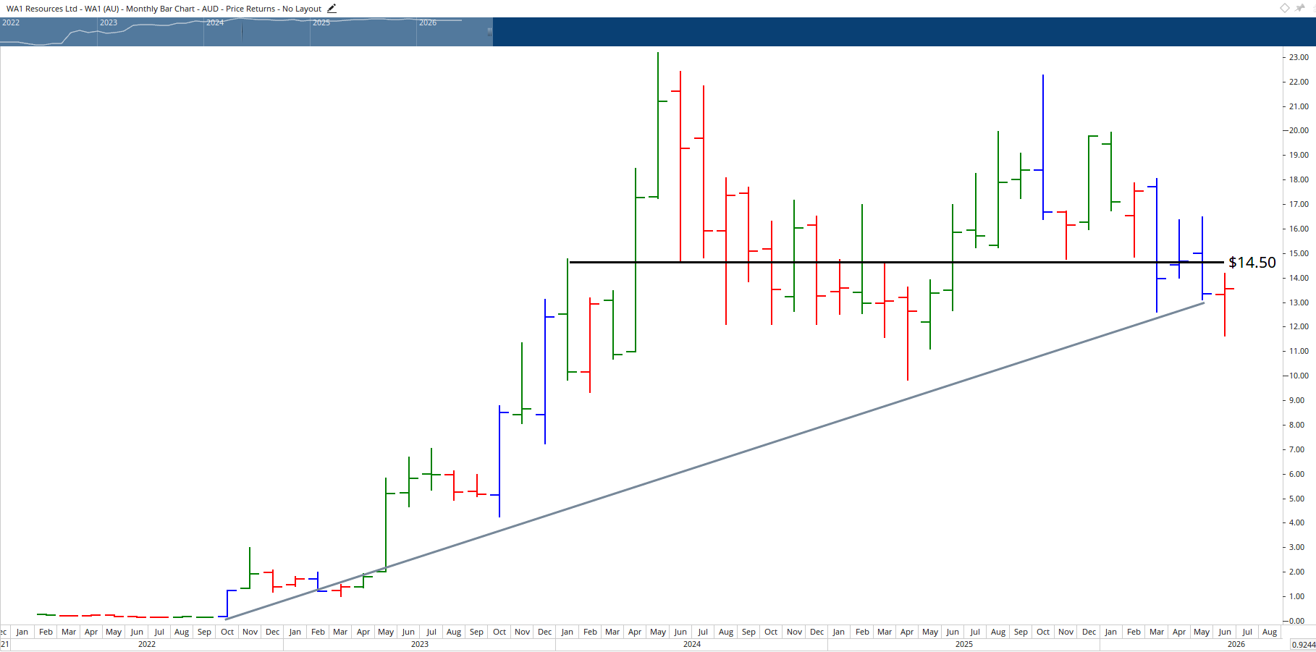Image resolution: width=1316 pixels, height=652 pixels.
Task: Click year 2023 on the bottom date axis
Action: (x=420, y=644)
